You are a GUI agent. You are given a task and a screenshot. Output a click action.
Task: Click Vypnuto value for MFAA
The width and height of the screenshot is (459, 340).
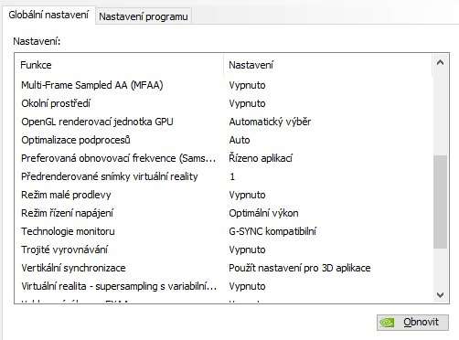coord(247,85)
